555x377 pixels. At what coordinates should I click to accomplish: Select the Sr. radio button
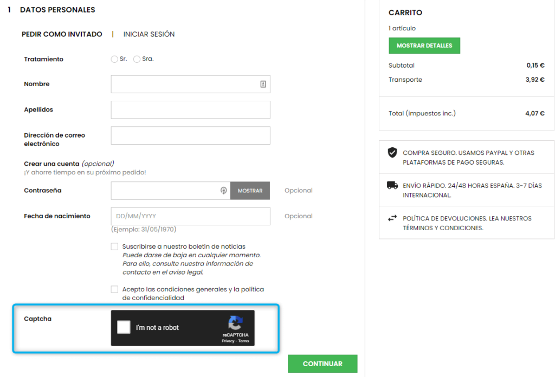(114, 59)
